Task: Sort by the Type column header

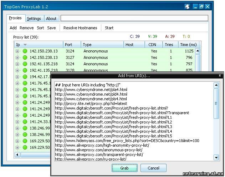Action: (x=102, y=45)
